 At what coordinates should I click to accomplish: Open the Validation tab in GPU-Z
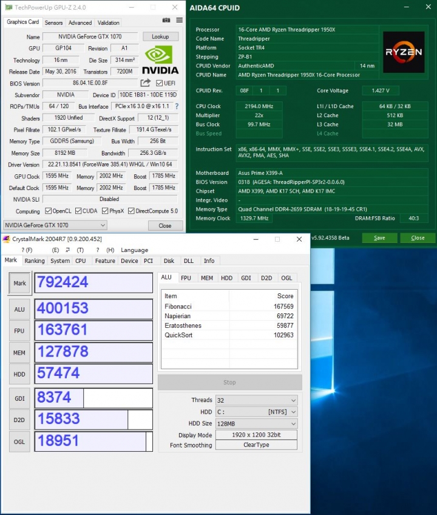109,22
